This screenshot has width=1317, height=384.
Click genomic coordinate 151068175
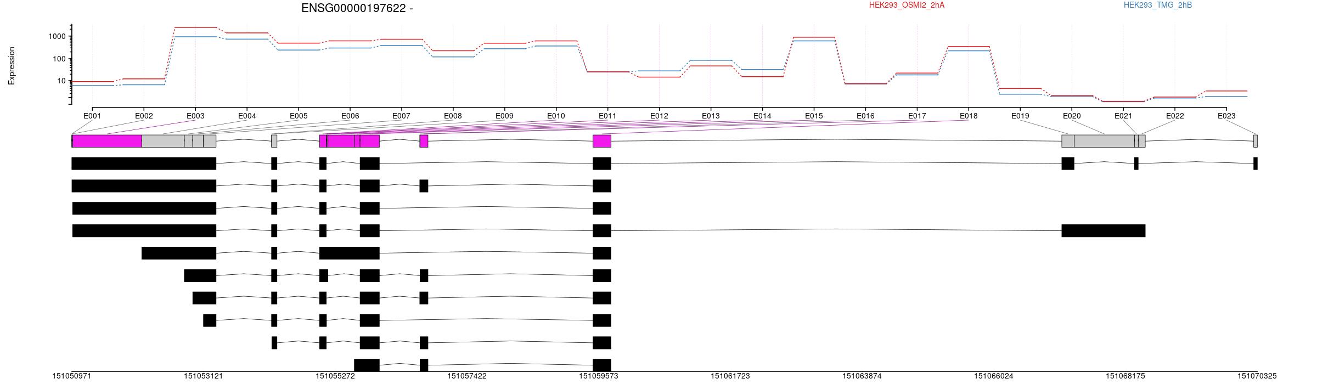click(1125, 376)
